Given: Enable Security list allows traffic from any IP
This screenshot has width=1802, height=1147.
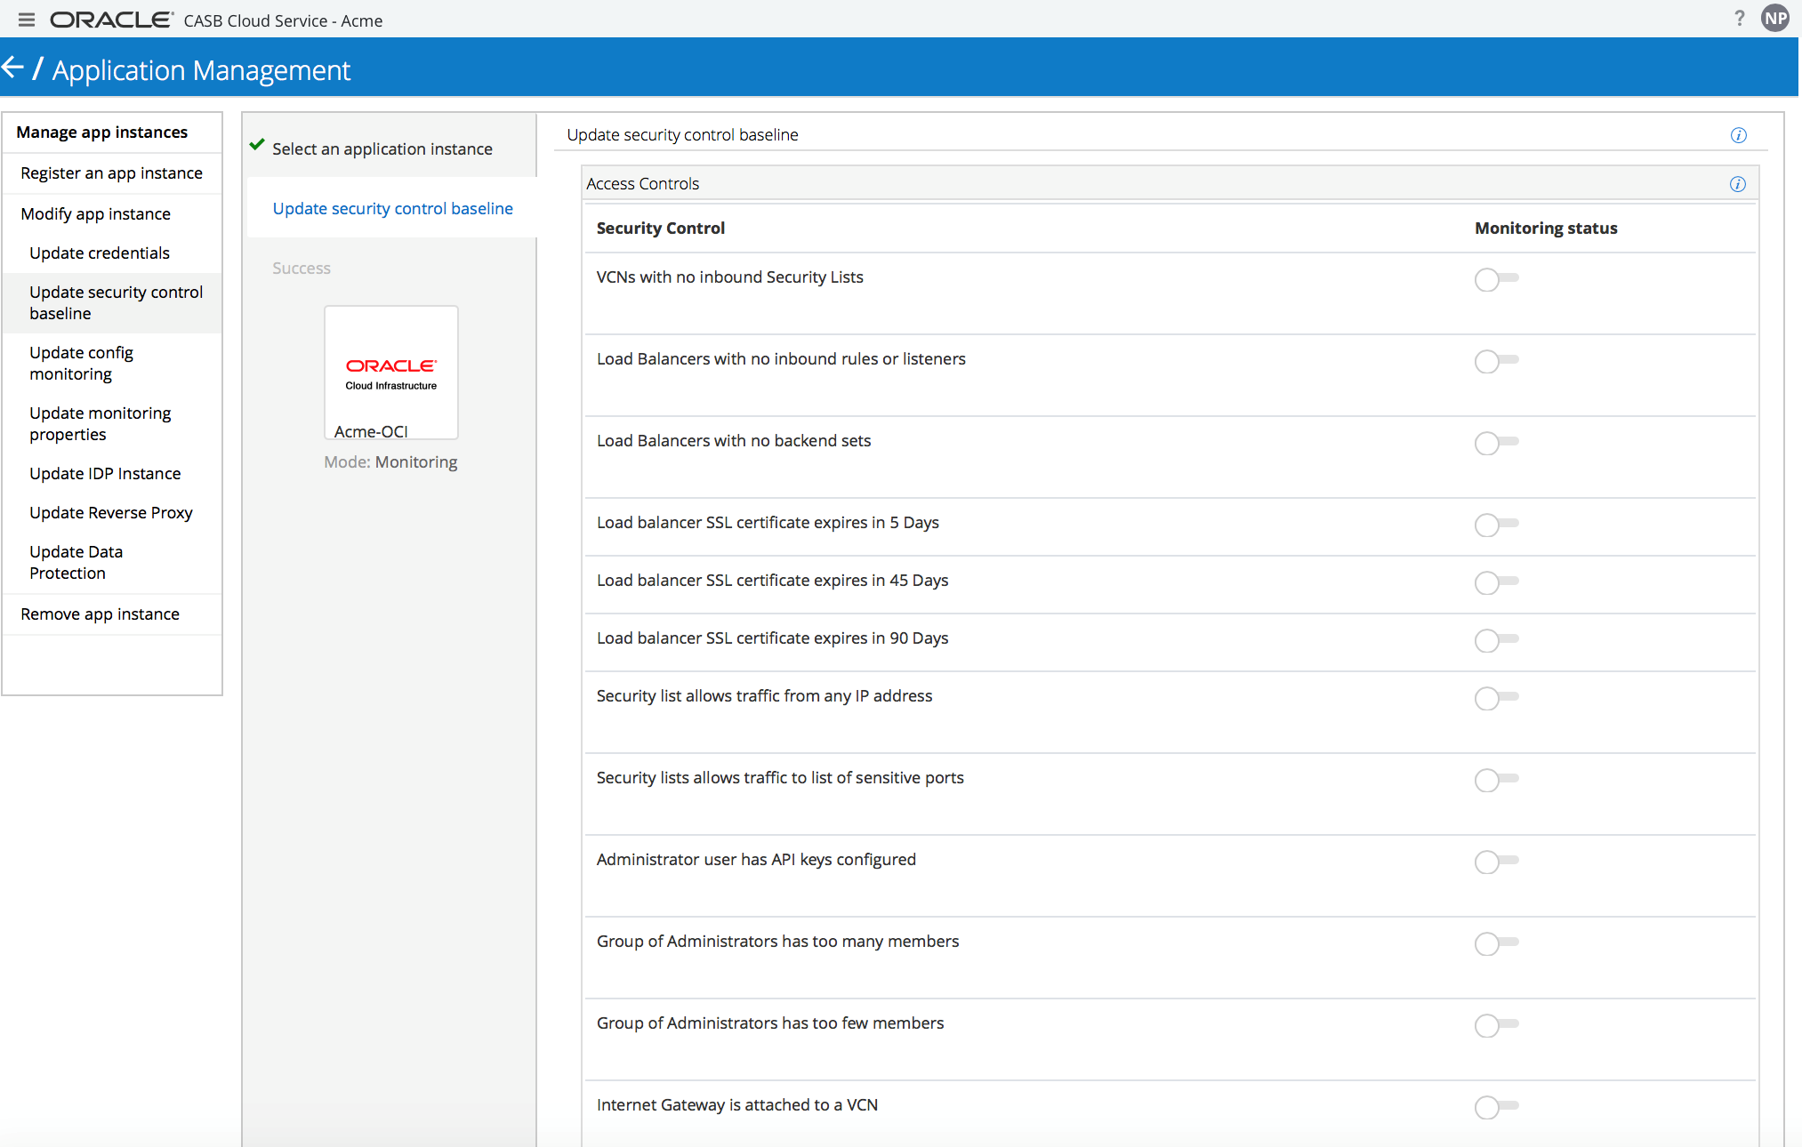Looking at the screenshot, I should coord(1495,698).
